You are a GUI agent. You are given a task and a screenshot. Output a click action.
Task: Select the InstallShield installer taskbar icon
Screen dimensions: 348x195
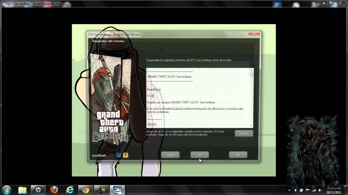pyautogui.click(x=117, y=190)
